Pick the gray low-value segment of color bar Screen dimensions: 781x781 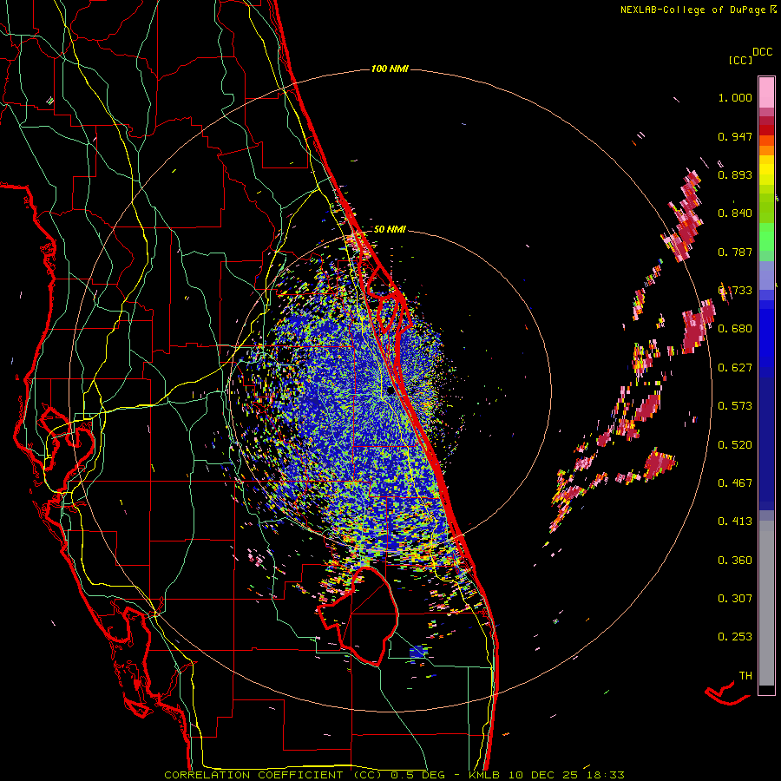766,603
